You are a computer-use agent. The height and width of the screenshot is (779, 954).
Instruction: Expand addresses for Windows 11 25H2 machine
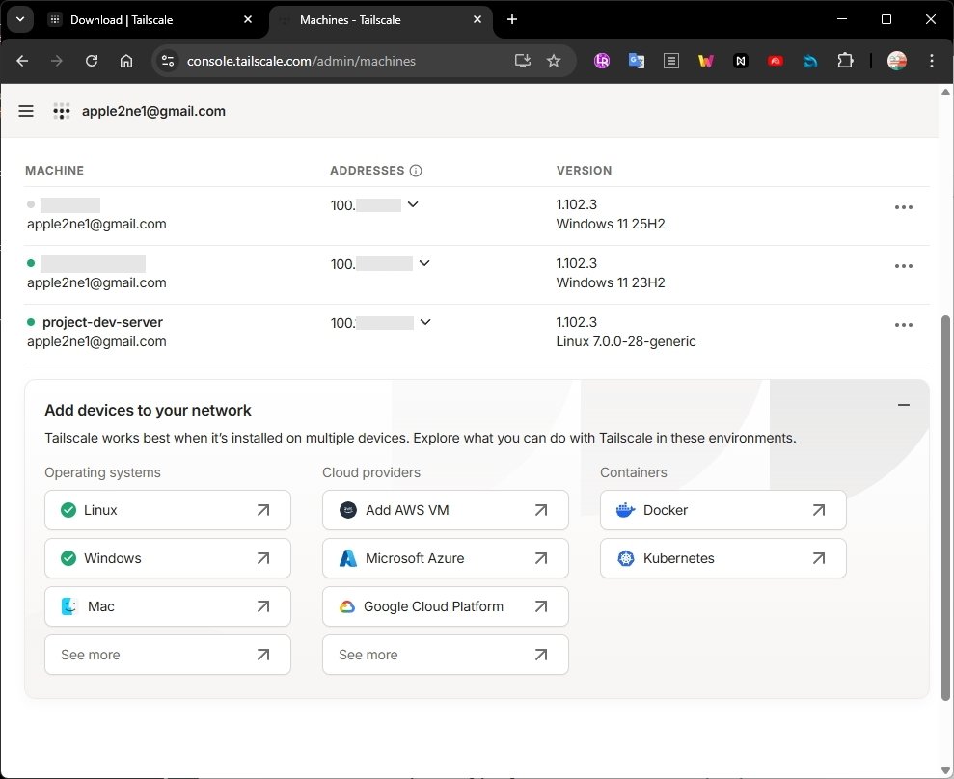[x=413, y=204]
